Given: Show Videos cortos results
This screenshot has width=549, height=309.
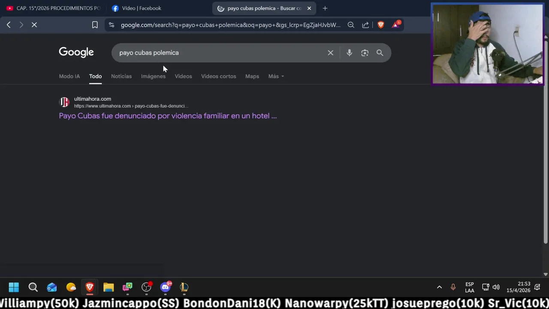Looking at the screenshot, I should click(218, 76).
